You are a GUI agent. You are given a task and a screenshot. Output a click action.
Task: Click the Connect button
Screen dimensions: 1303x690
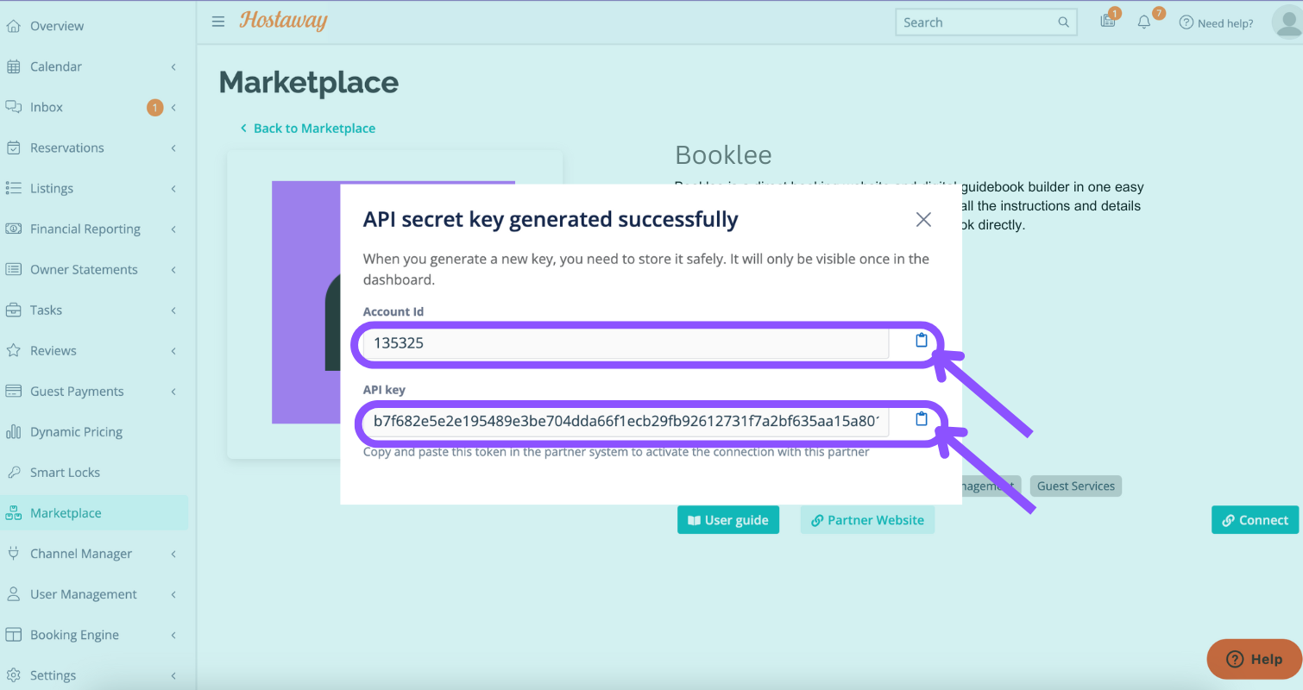point(1255,520)
